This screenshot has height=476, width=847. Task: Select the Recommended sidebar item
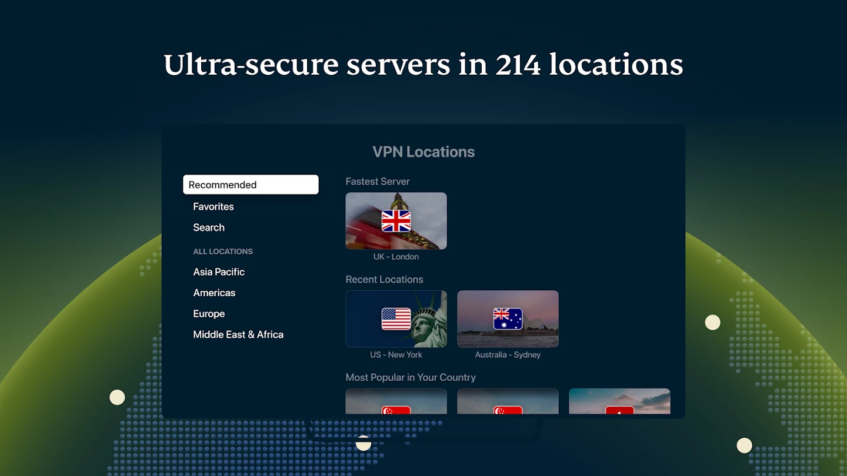[251, 185]
